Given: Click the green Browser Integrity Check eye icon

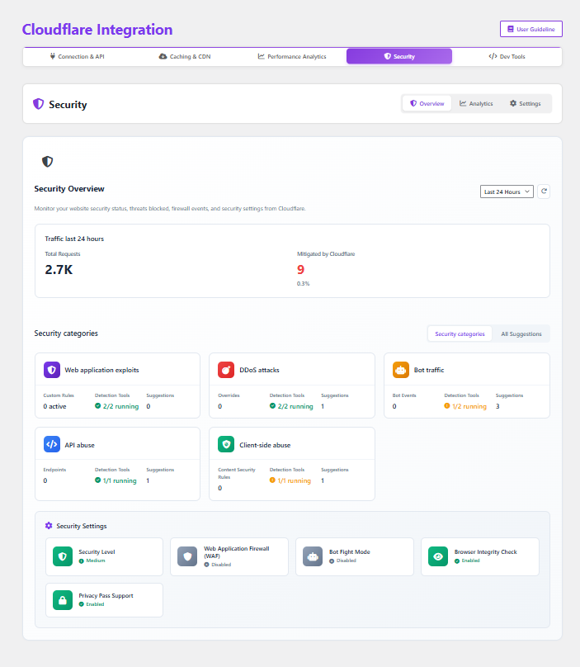Looking at the screenshot, I should [x=438, y=556].
